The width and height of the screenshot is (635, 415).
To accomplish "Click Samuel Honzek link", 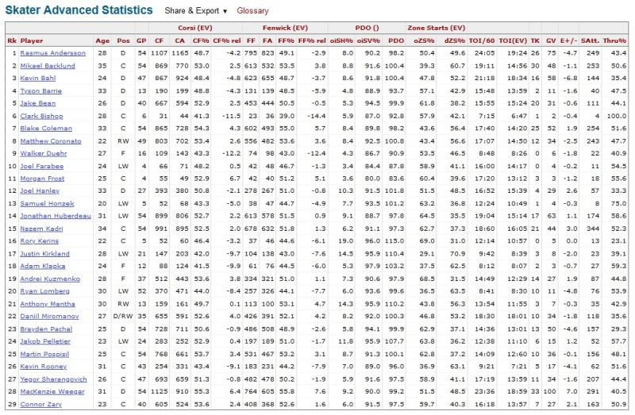I will point(47,204).
